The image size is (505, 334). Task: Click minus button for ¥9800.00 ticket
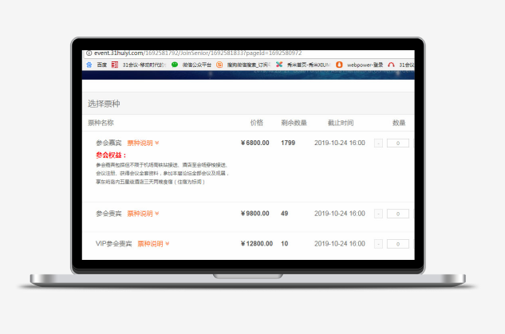[x=378, y=214]
